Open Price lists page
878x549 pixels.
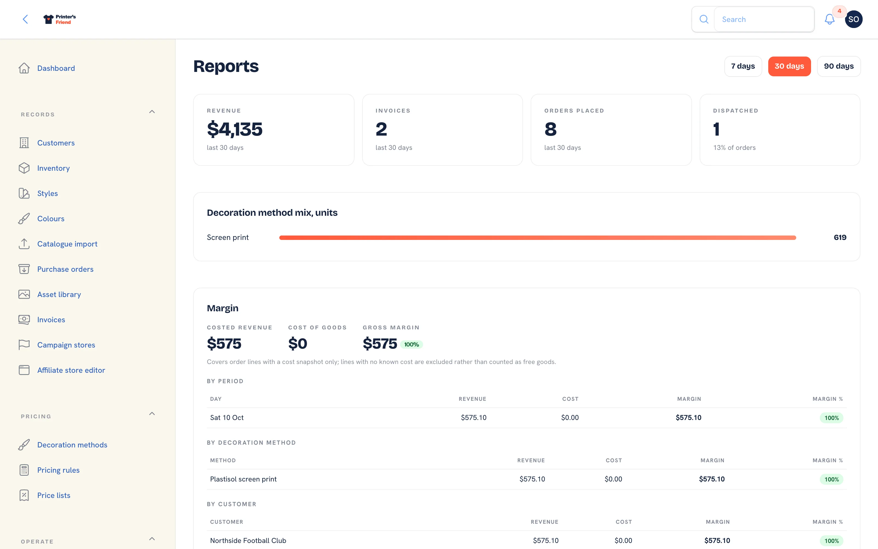click(54, 495)
